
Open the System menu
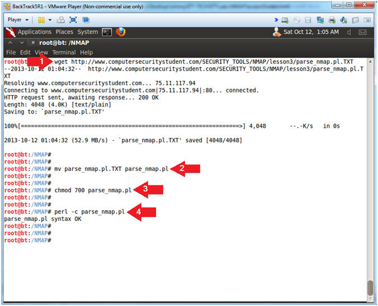(87, 32)
